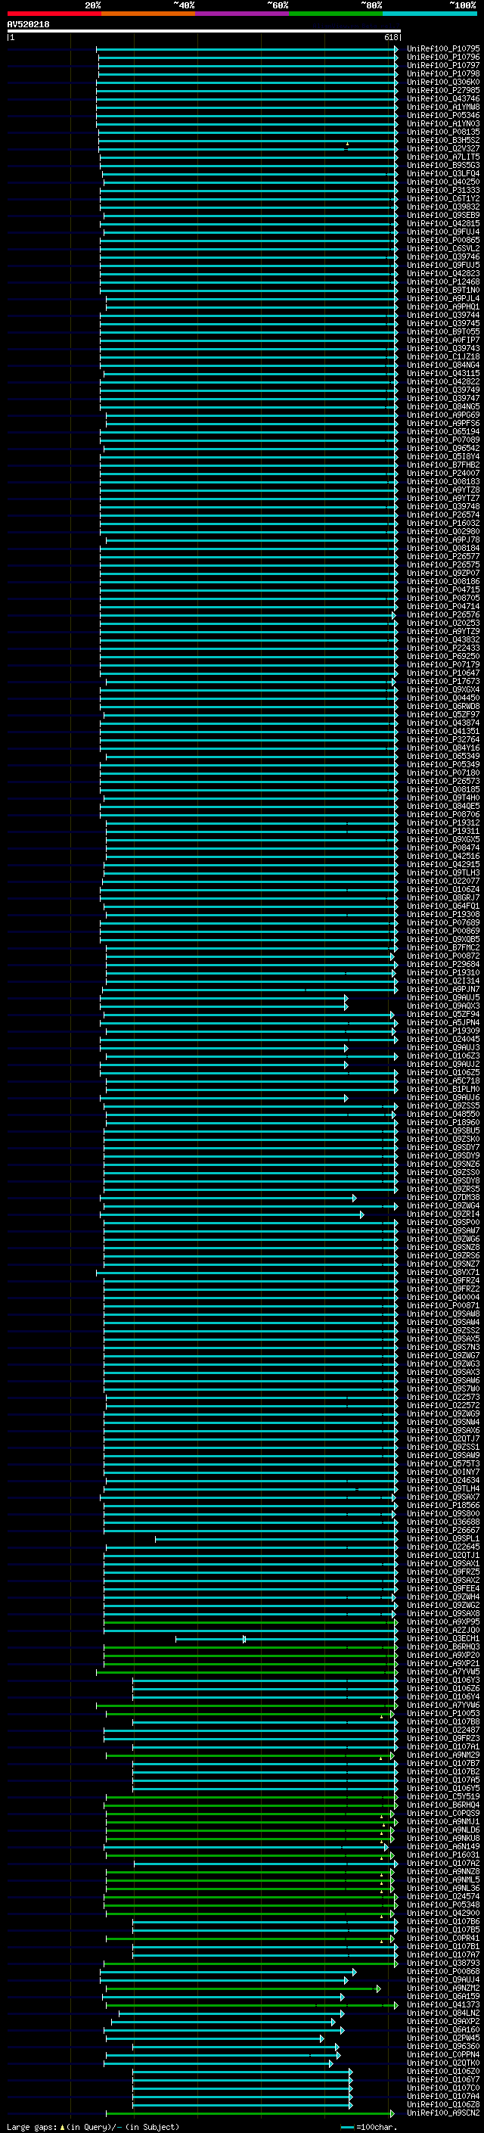Select the UniRef100_P69250 label
The height and width of the screenshot is (2133, 484).
pos(443,657)
